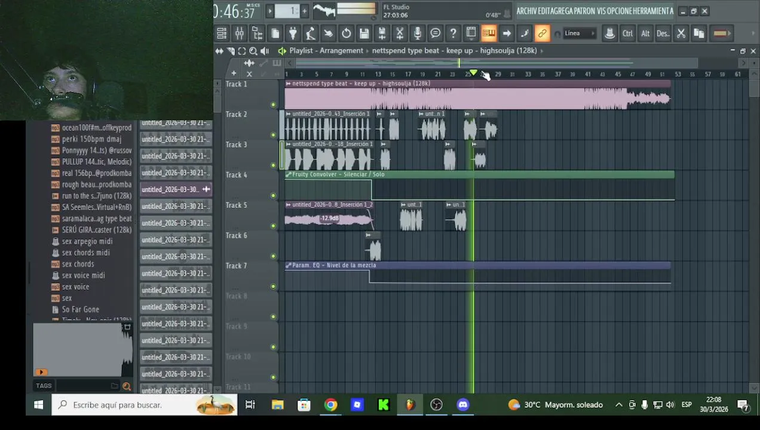Click the curve blend toolbar icon

(525, 33)
